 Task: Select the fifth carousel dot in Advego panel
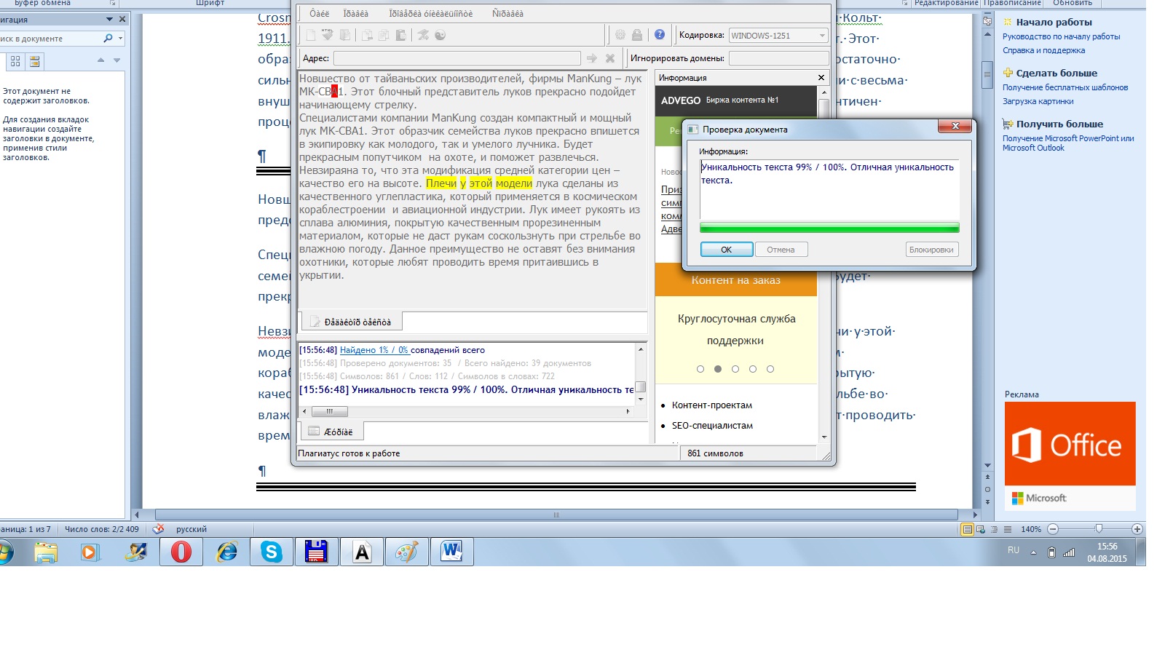click(770, 369)
